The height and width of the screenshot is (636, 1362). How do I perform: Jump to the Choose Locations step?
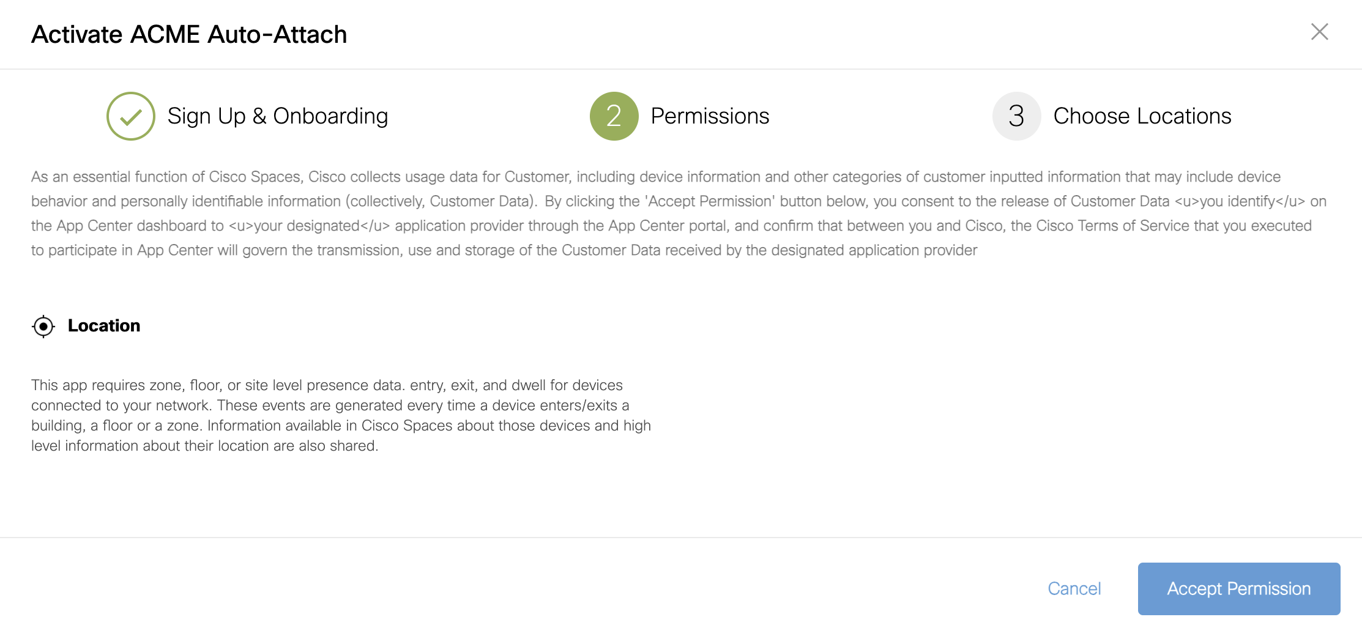1142,116
